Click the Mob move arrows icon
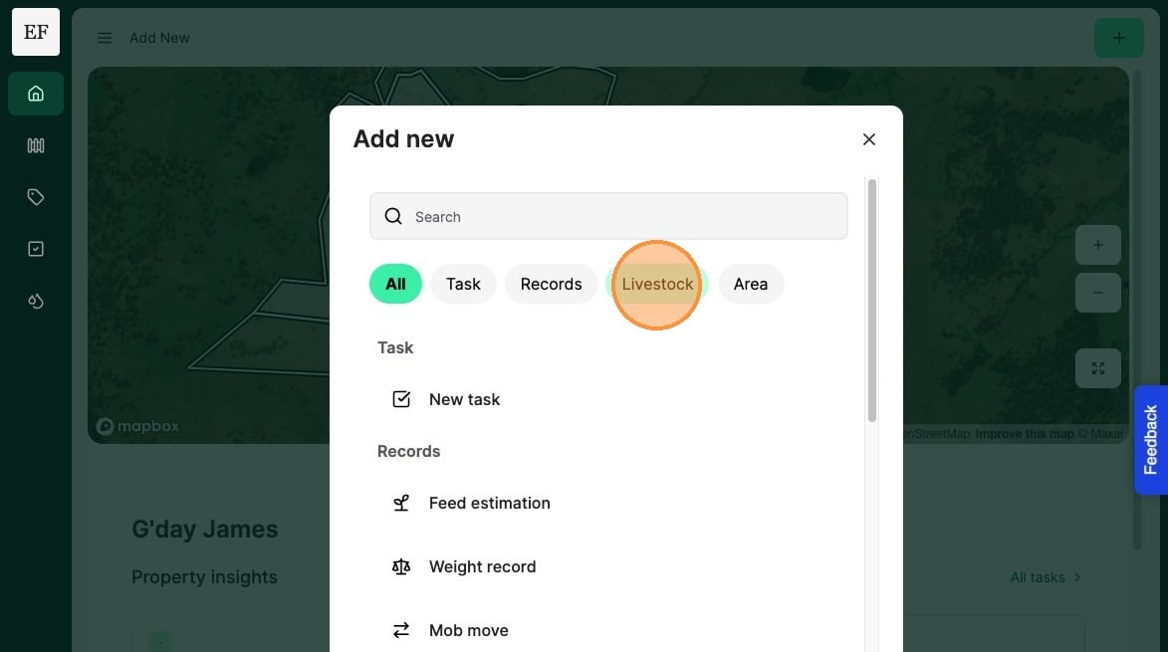1168x652 pixels. (x=401, y=630)
